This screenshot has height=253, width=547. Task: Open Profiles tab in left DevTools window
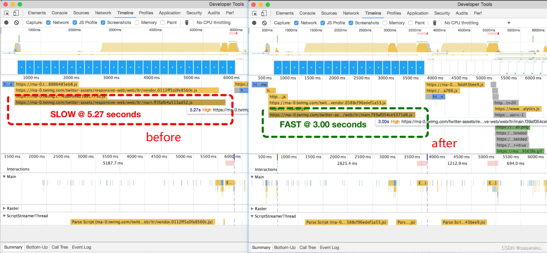(146, 13)
